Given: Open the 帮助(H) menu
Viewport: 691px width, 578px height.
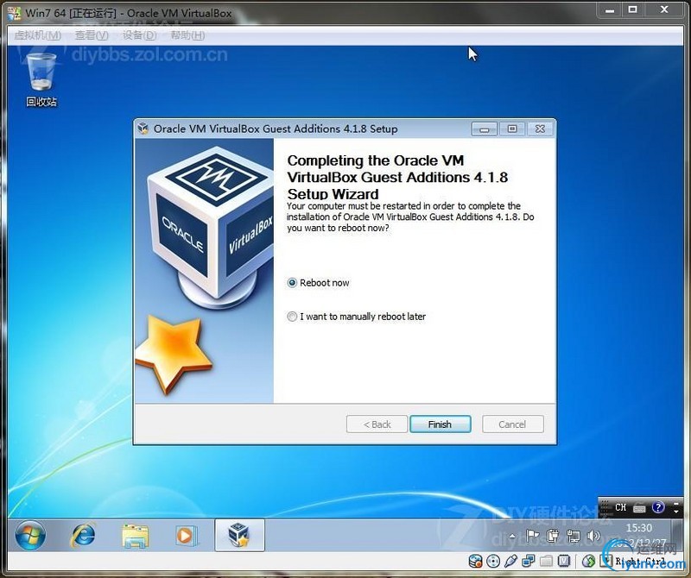Looking at the screenshot, I should [x=187, y=35].
